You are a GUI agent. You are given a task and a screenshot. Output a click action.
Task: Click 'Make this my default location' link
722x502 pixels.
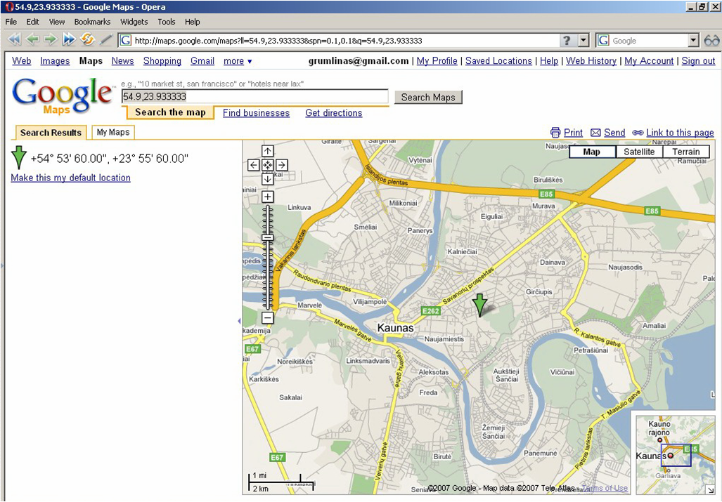click(x=70, y=178)
